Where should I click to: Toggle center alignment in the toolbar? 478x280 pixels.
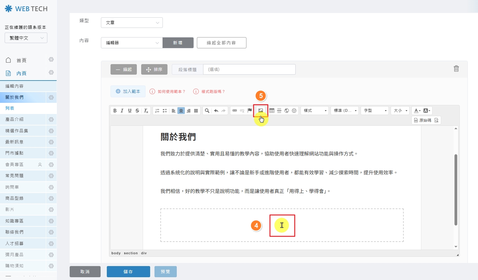tap(181, 111)
